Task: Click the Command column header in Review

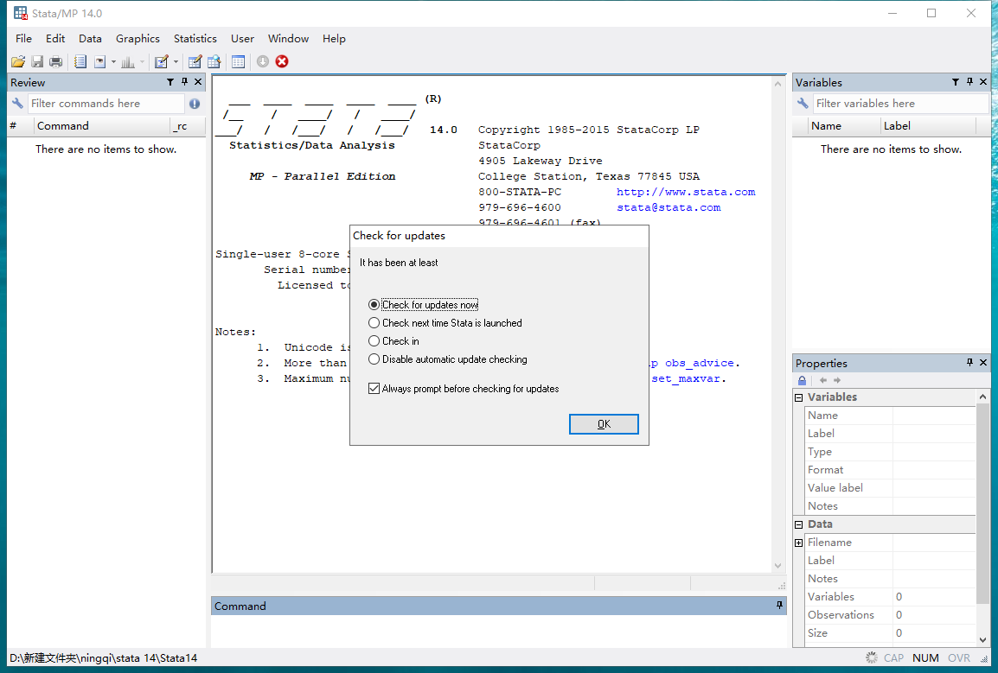Action: click(x=102, y=126)
